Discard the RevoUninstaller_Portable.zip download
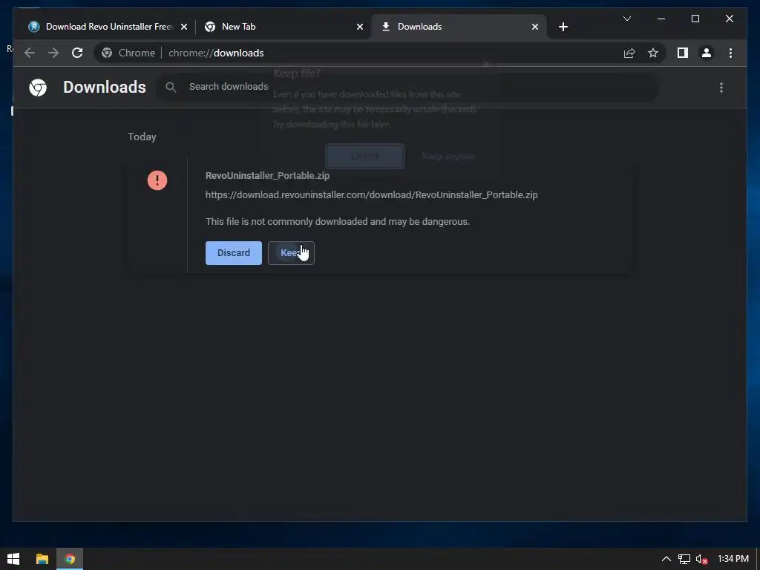 pos(233,253)
